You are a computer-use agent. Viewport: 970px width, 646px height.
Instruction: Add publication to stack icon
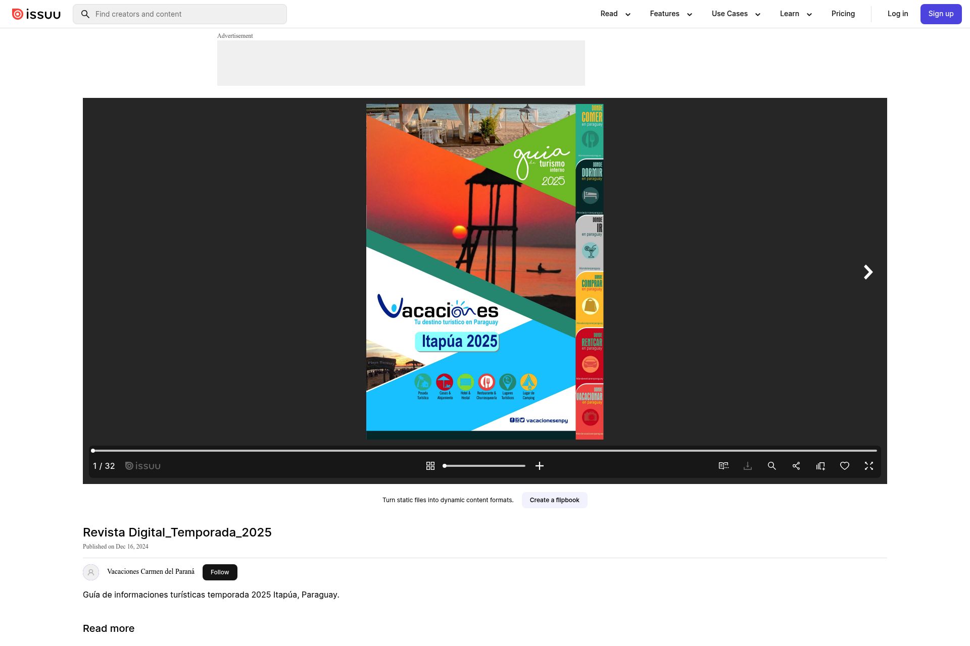point(820,466)
